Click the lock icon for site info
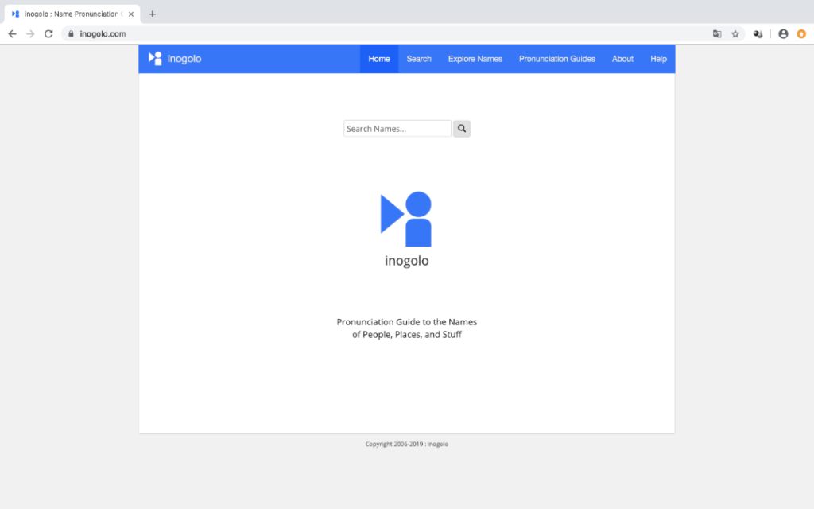The image size is (814, 509). coord(71,34)
